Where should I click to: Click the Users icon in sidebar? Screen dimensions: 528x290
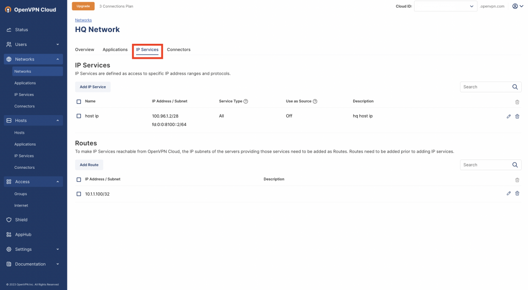[x=9, y=44]
